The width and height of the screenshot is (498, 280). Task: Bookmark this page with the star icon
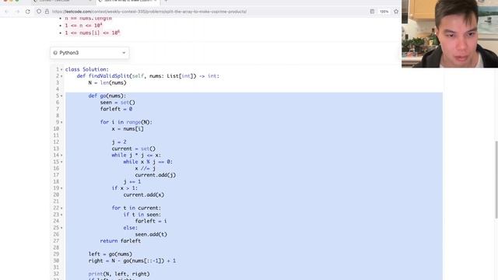396,12
